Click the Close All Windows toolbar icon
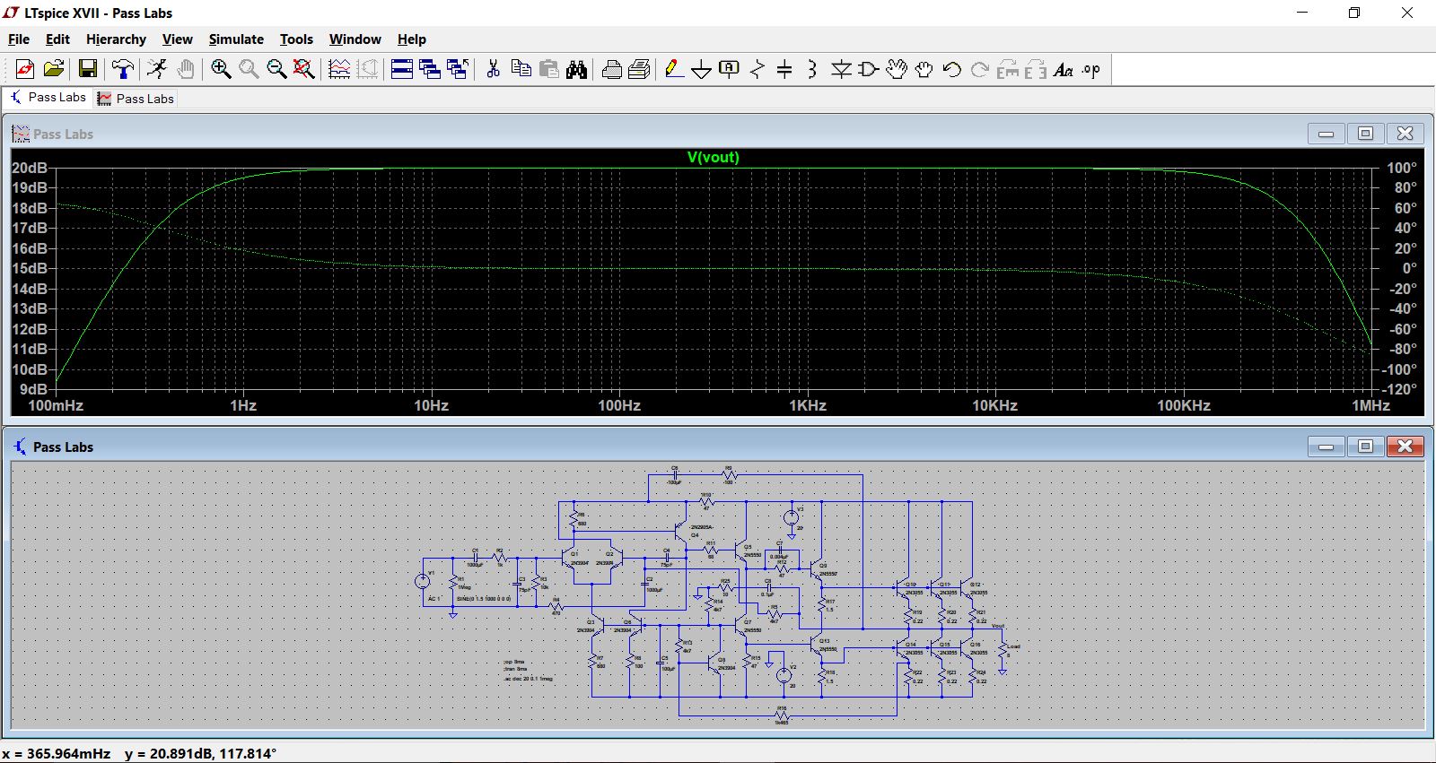 coord(458,69)
